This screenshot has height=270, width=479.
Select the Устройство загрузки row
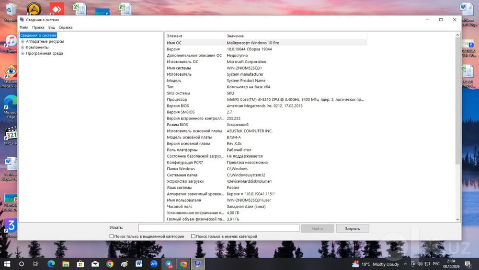pyautogui.click(x=266, y=181)
